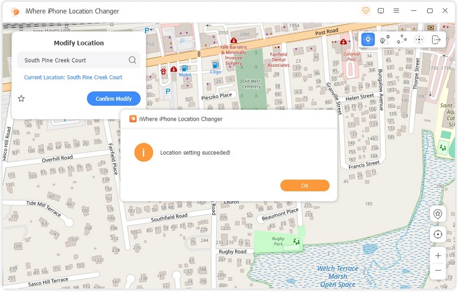Click the Mobil gas station marker
The image size is (459, 293).
184,68
